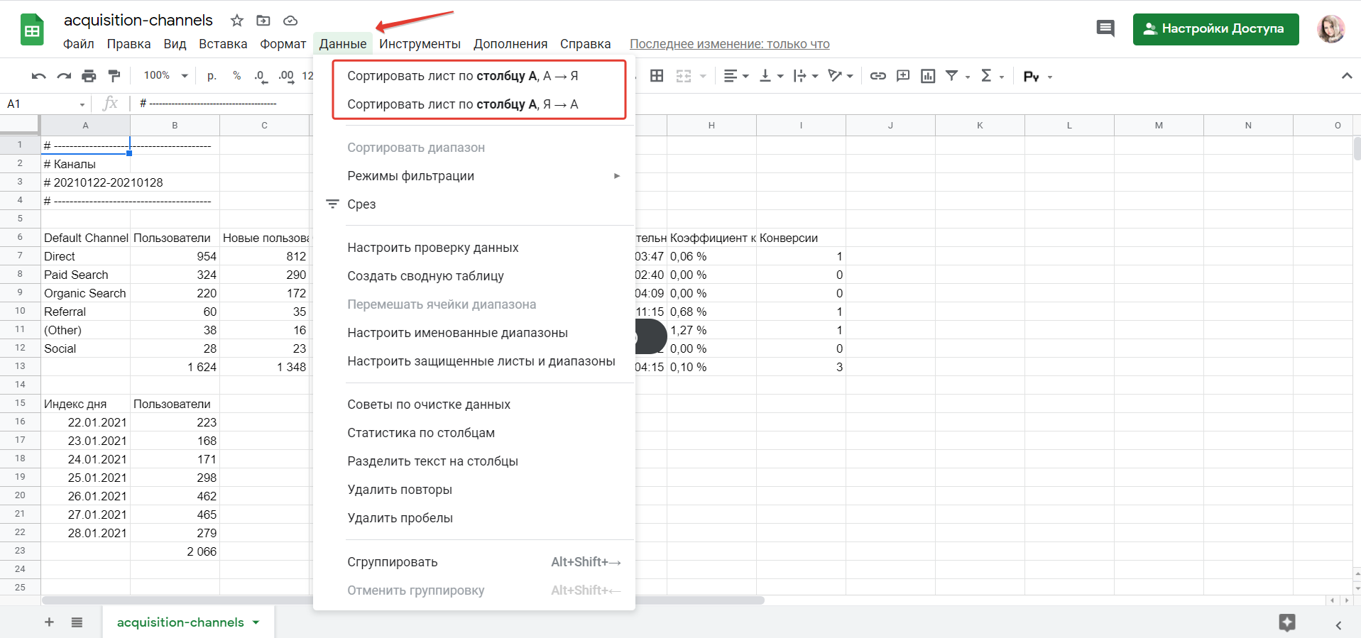Open comment history speech bubble icon
1361x638 pixels.
1105,29
